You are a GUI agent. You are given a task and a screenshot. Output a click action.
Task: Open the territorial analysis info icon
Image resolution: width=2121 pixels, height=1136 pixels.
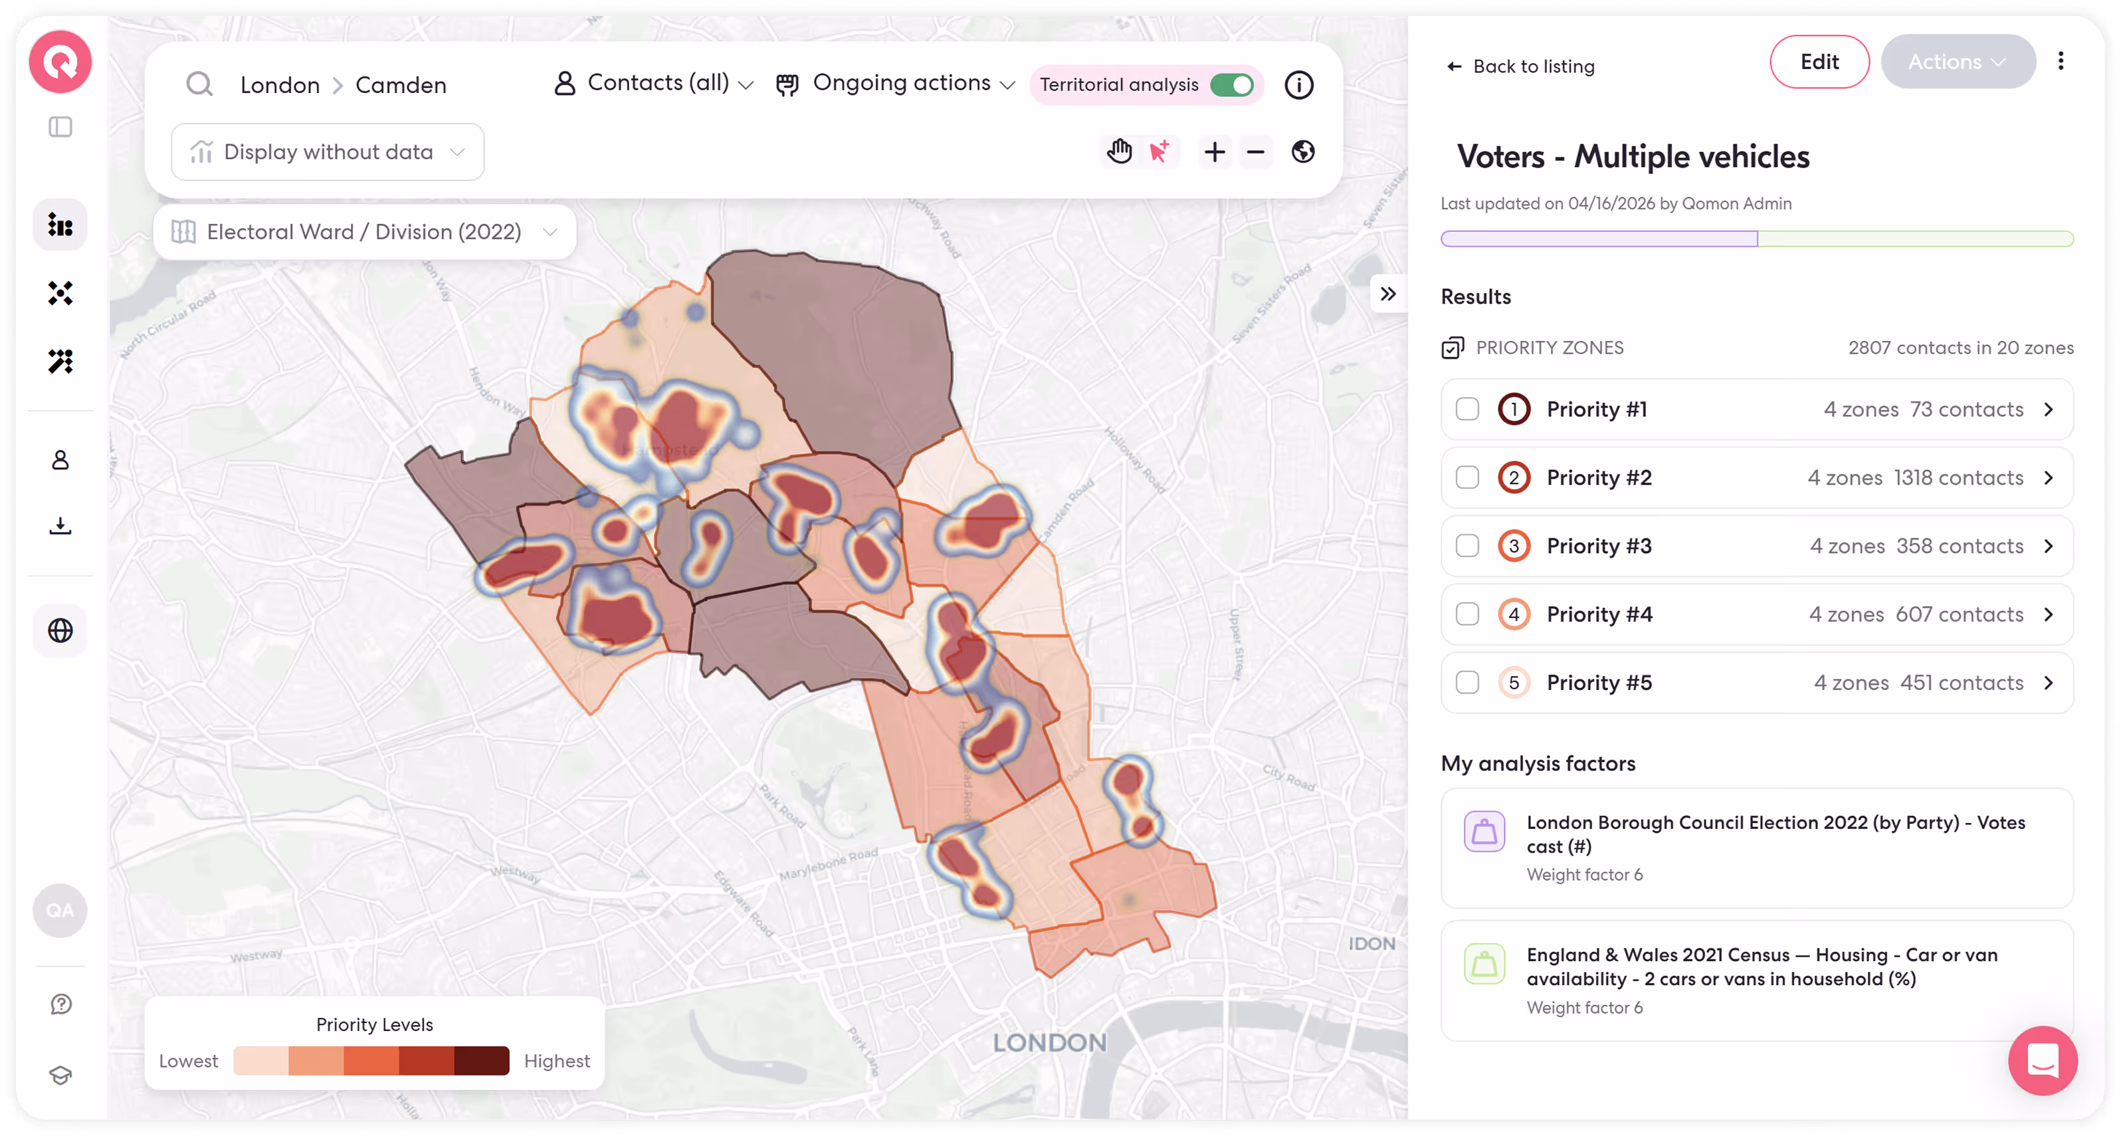1298,85
